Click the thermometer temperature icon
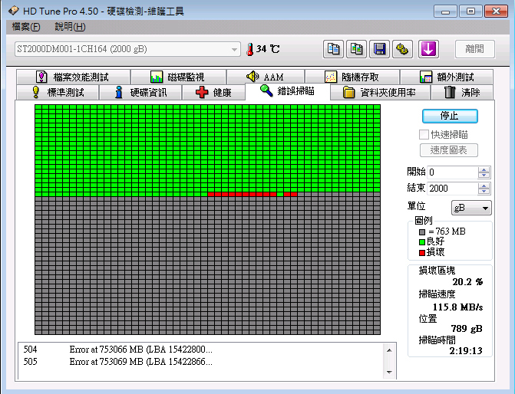Screen dimensions: 515x394 (250, 49)
